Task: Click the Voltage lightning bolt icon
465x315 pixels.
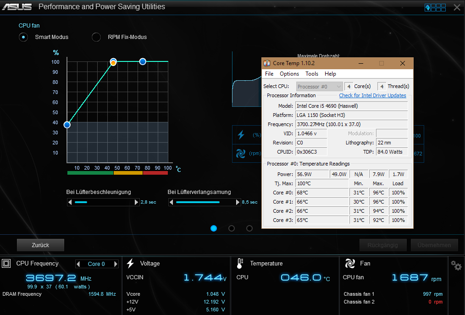Action: coord(130,263)
